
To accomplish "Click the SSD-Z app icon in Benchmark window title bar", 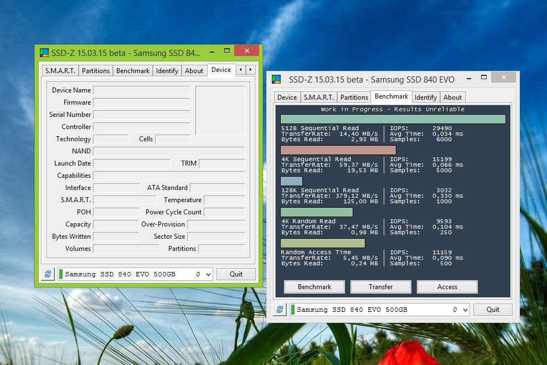I will (276, 80).
